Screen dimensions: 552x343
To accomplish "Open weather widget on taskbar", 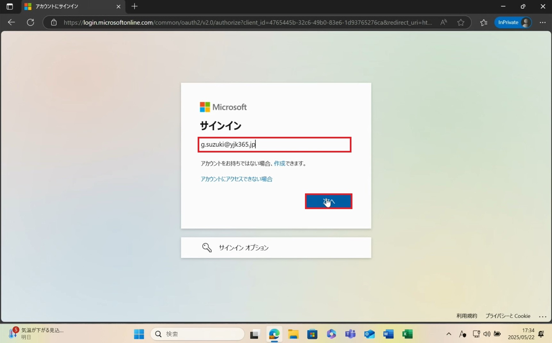I will [x=36, y=334].
